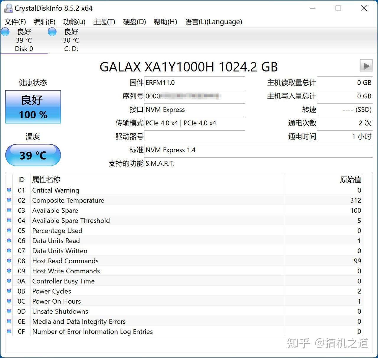Click the status dot for Power On Hours
Image resolution: width=378 pixels, height=358 pixels.
(9, 301)
